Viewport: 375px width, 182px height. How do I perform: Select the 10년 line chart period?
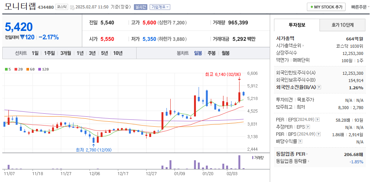118,53
